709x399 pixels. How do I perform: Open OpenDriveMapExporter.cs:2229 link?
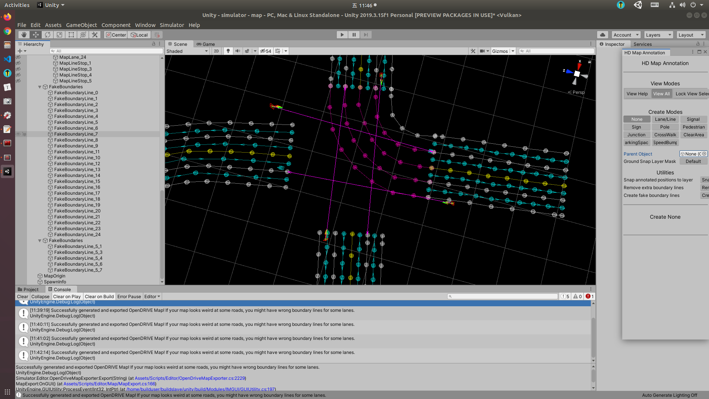click(x=190, y=378)
